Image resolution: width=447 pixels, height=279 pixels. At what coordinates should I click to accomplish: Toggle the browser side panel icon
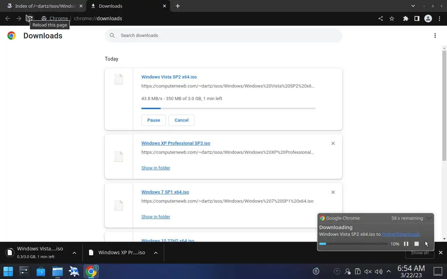pyautogui.click(x=417, y=18)
